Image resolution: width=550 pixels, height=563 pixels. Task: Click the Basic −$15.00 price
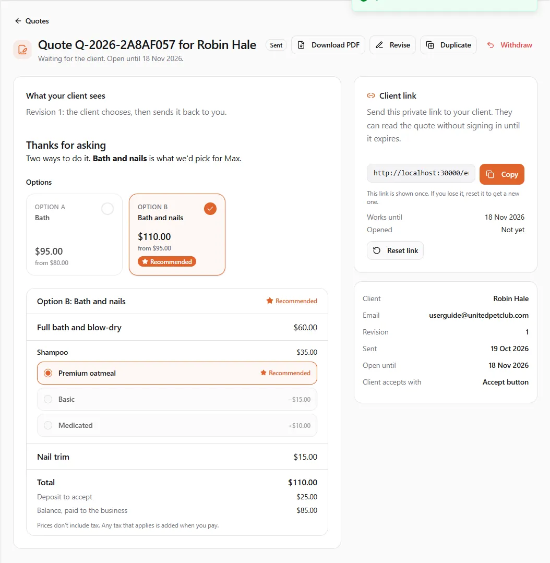[300, 399]
